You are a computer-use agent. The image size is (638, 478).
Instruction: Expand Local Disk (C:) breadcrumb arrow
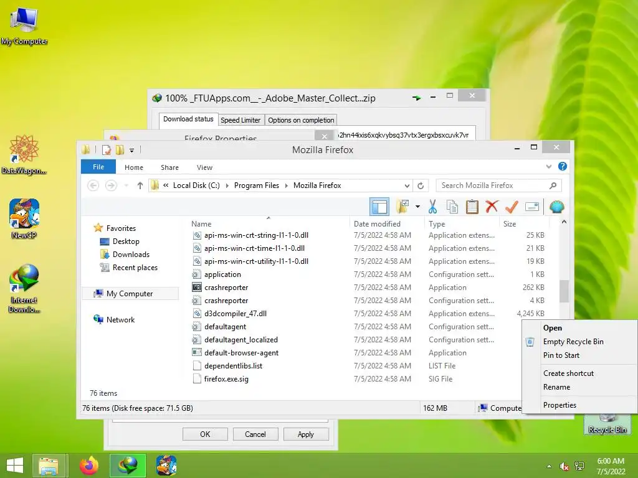227,185
